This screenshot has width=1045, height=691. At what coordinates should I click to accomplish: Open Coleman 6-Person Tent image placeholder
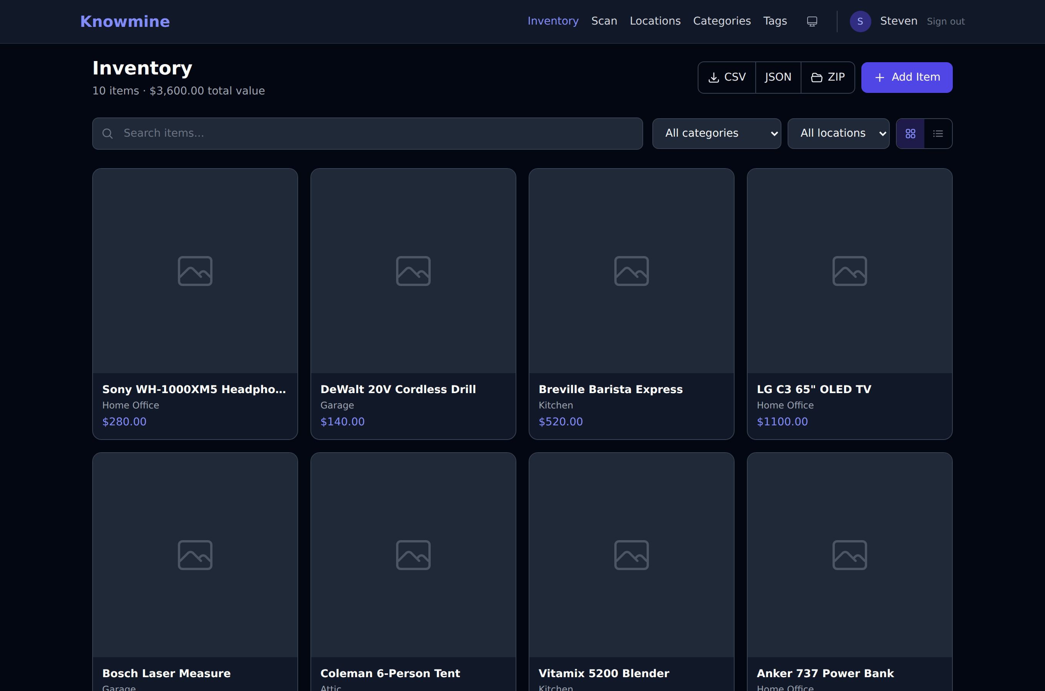(x=413, y=555)
